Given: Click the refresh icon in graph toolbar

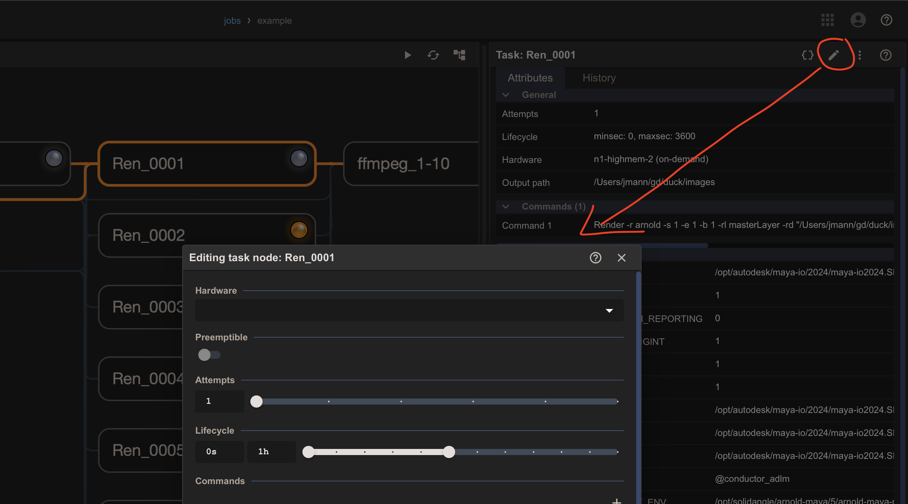Looking at the screenshot, I should 433,55.
